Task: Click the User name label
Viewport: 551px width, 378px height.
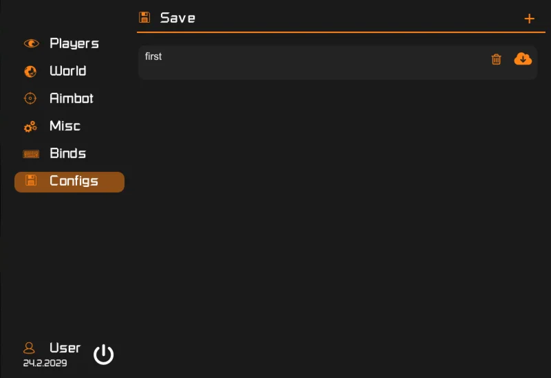Action: (x=65, y=348)
